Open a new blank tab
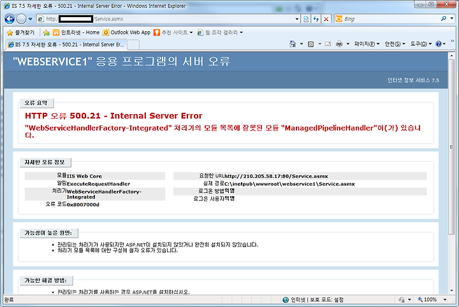The image size is (459, 307). (x=133, y=45)
